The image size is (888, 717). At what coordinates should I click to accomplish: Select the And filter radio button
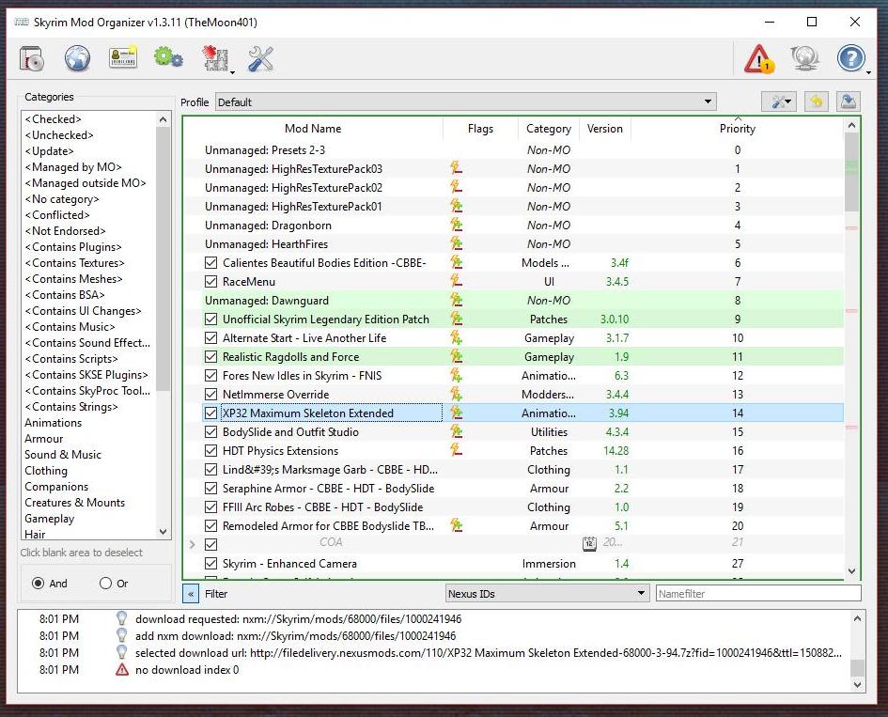click(38, 583)
